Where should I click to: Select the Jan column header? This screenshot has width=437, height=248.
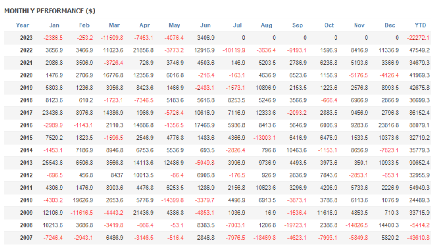54,25
